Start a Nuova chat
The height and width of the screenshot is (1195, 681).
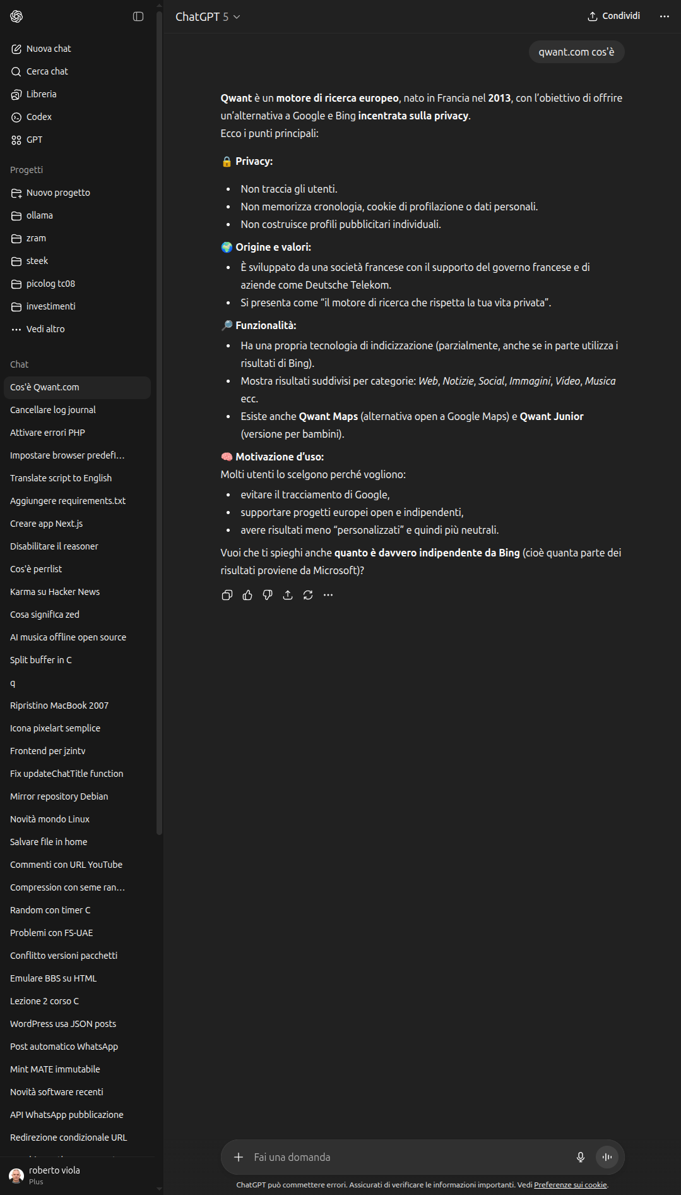49,49
